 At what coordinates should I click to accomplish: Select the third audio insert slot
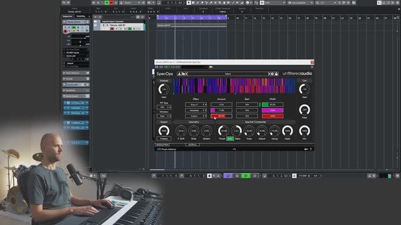pyautogui.click(x=76, y=112)
